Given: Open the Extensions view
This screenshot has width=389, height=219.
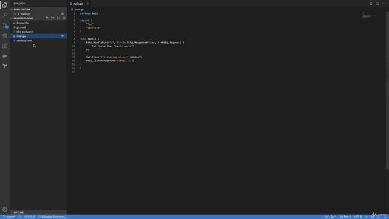Looking at the screenshot, I should 5,46.
